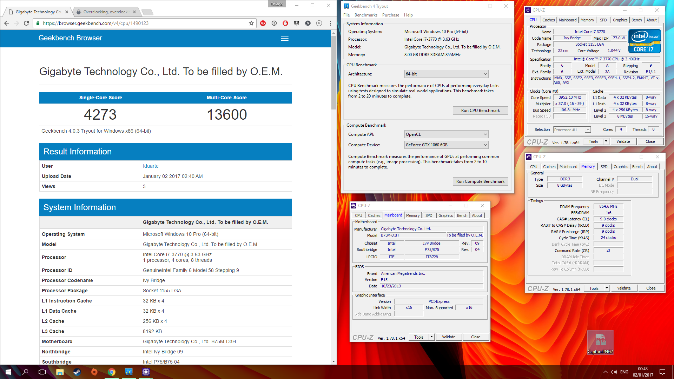Image resolution: width=674 pixels, height=379 pixels.
Task: Switch to SPD tab in top CPU-Z
Action: [x=603, y=20]
